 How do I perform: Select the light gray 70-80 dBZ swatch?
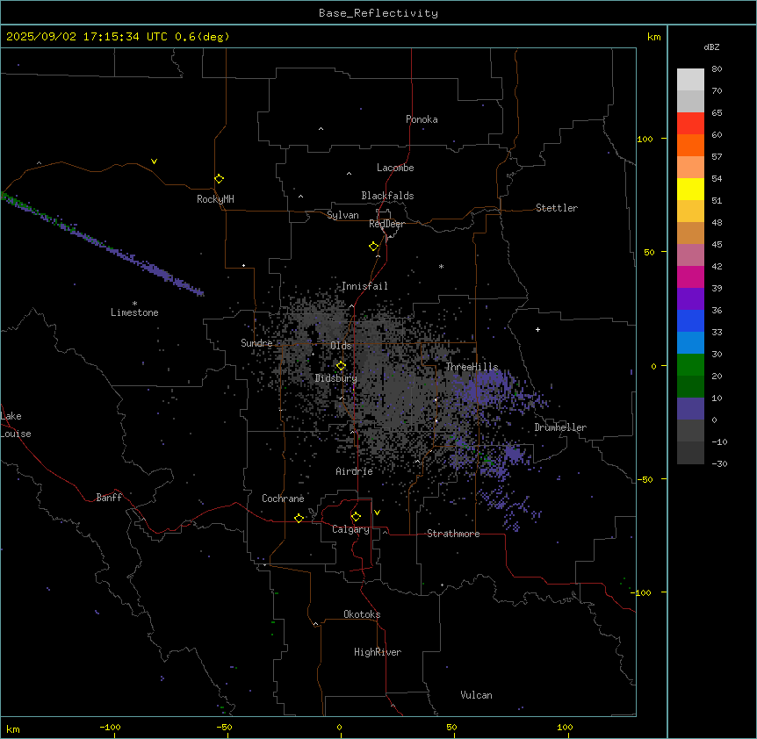tap(690, 80)
